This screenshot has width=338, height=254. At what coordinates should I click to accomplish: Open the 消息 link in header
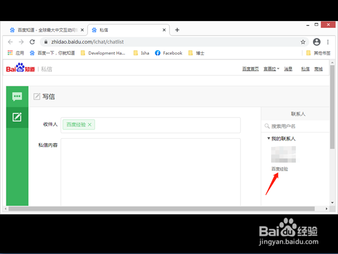(x=288, y=69)
